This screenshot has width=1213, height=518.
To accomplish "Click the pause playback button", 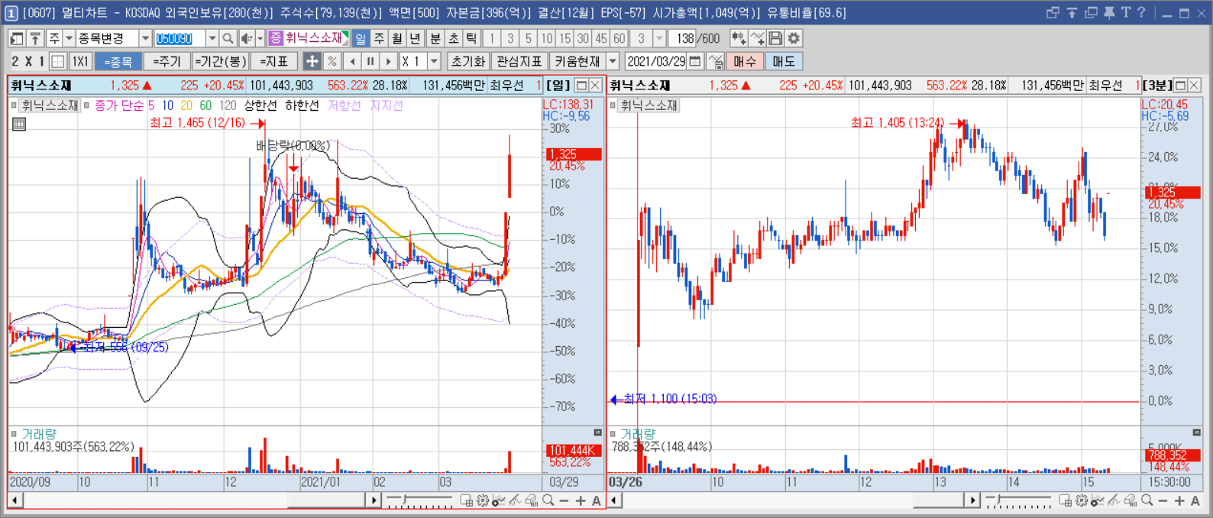I will (370, 61).
